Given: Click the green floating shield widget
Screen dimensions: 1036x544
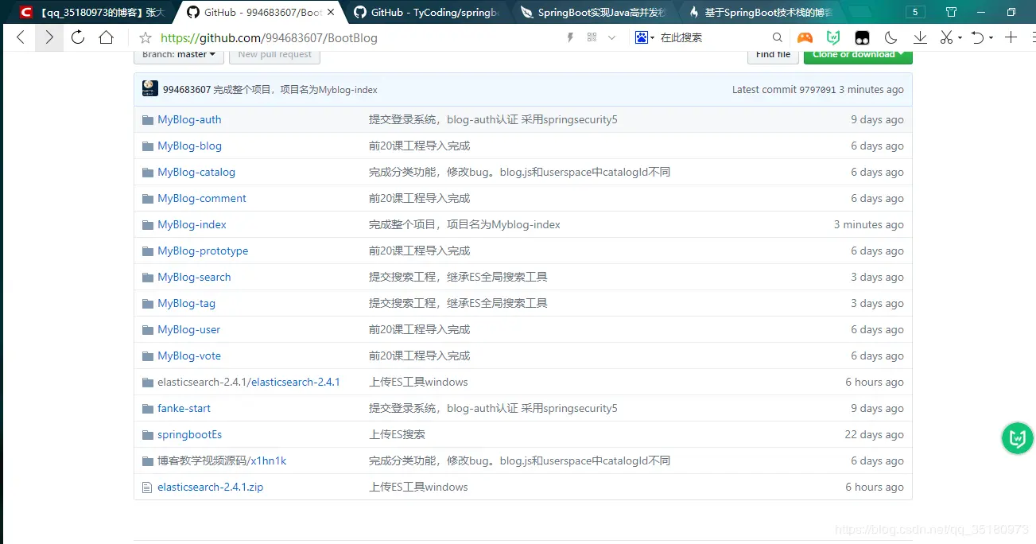Looking at the screenshot, I should click(x=1017, y=438).
